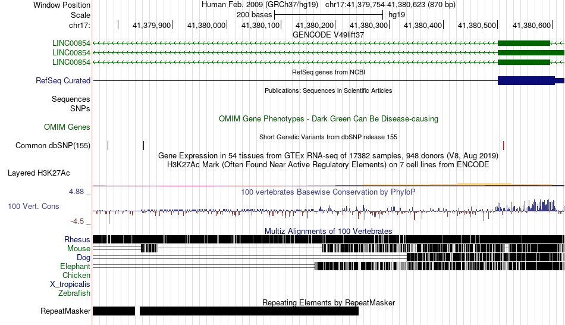565x325 pixels.
Task: Click the first LINC00854 green exon block
Action: point(524,43)
